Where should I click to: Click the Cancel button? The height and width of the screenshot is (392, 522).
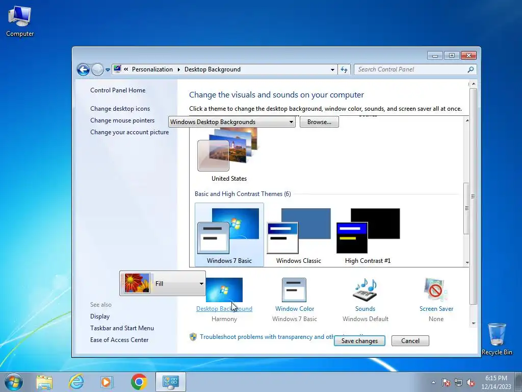coord(410,340)
